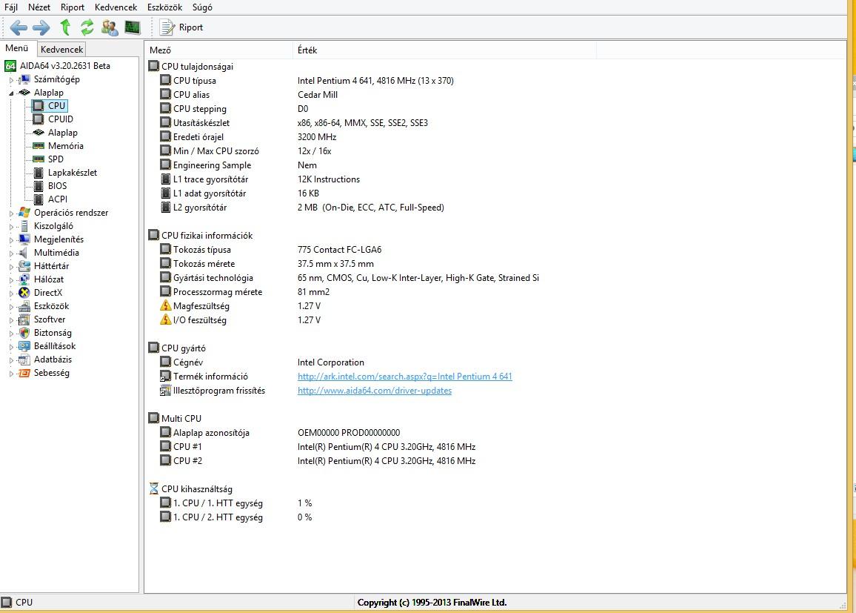Image resolution: width=856 pixels, height=613 pixels.
Task: Select the Háttértár disk icon
Action: coord(24,265)
